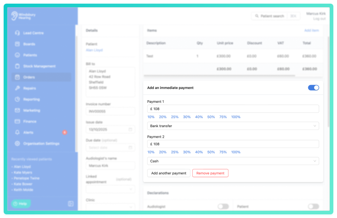Enable the Audiologist declaration toggle
The width and height of the screenshot is (337, 218).
click(223, 206)
